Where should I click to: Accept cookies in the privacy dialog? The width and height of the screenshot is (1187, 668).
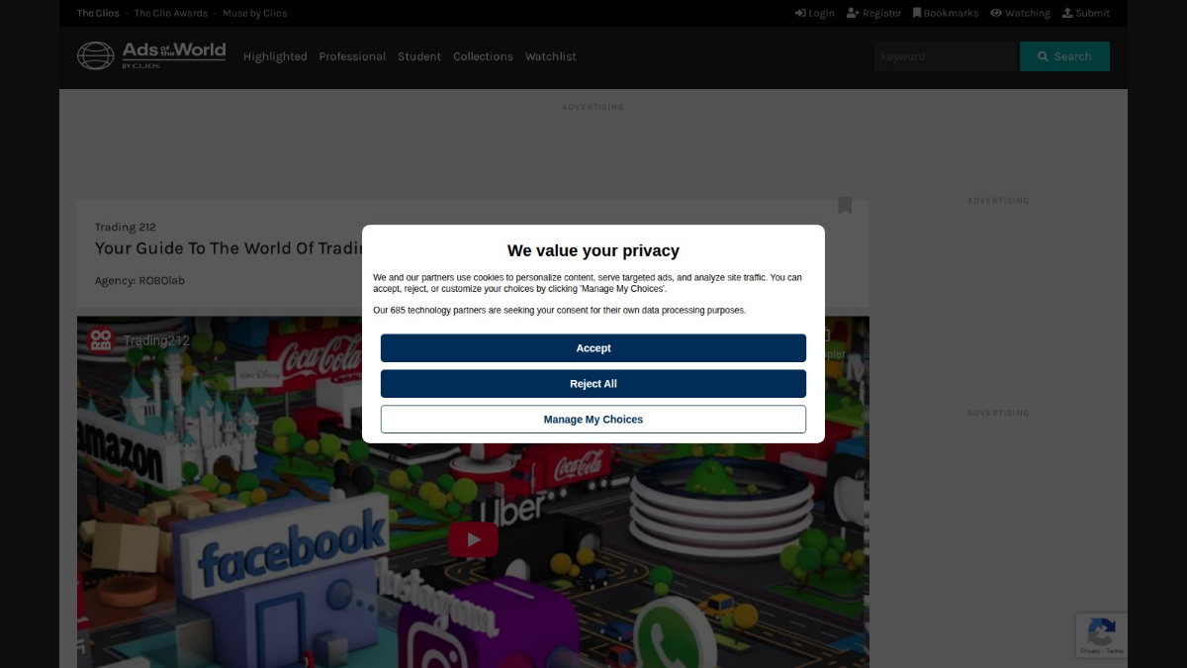pyautogui.click(x=593, y=348)
